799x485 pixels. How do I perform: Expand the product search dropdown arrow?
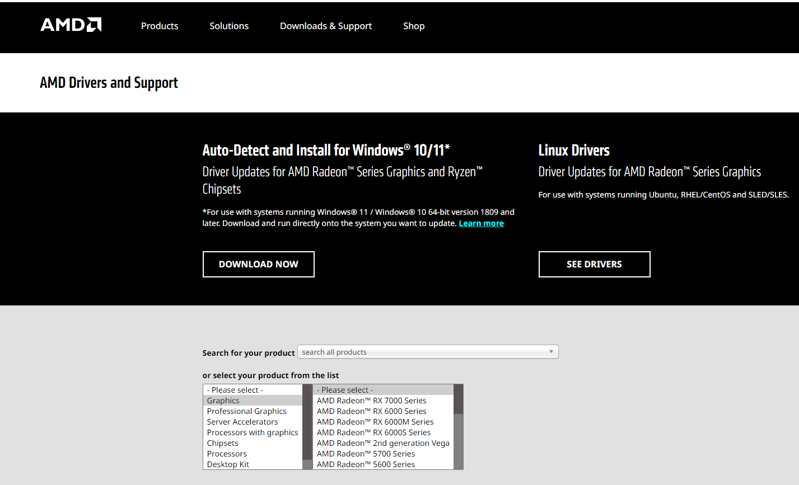coord(551,352)
